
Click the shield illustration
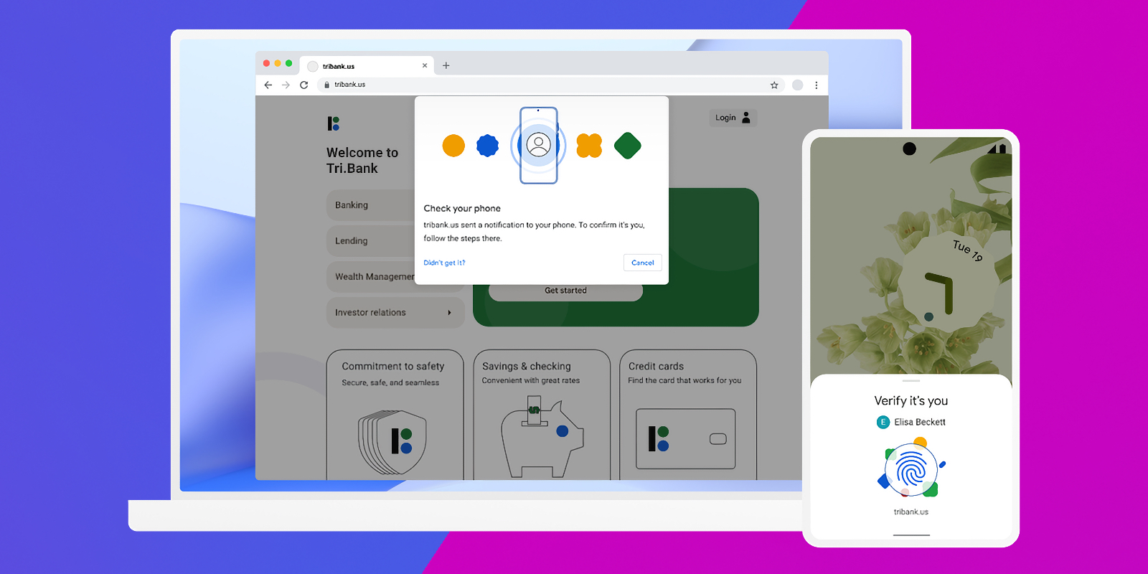pos(392,442)
